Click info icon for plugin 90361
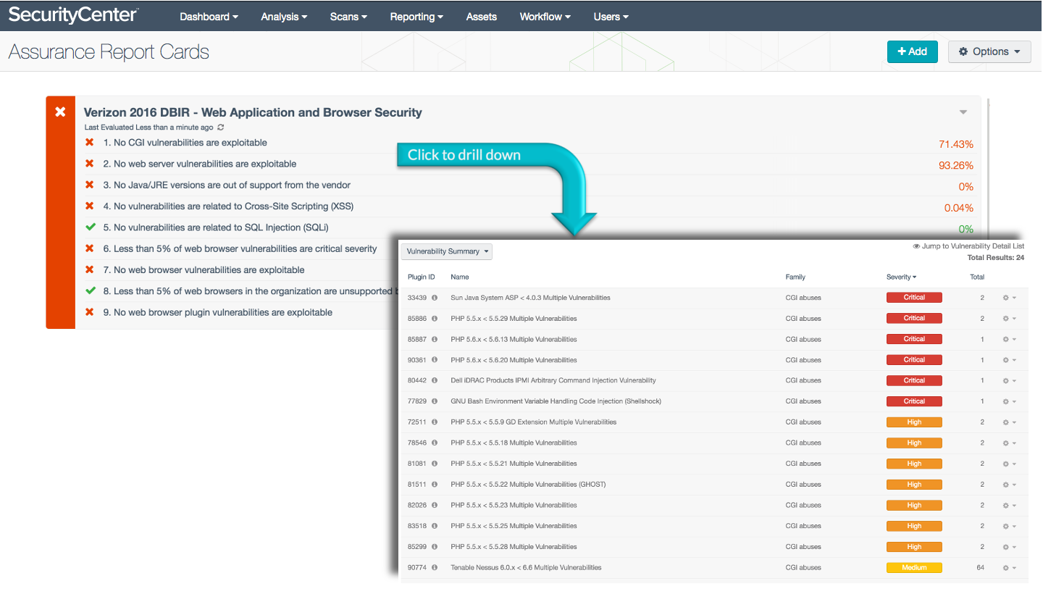 435,360
